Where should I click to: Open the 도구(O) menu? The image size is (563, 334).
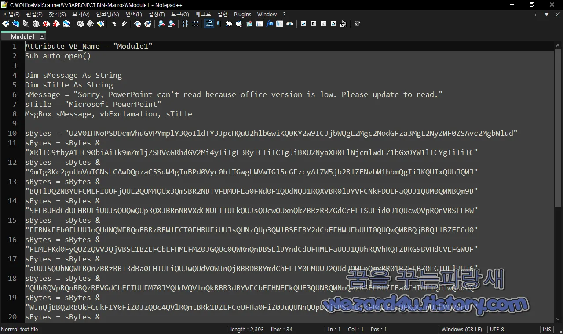180,15
